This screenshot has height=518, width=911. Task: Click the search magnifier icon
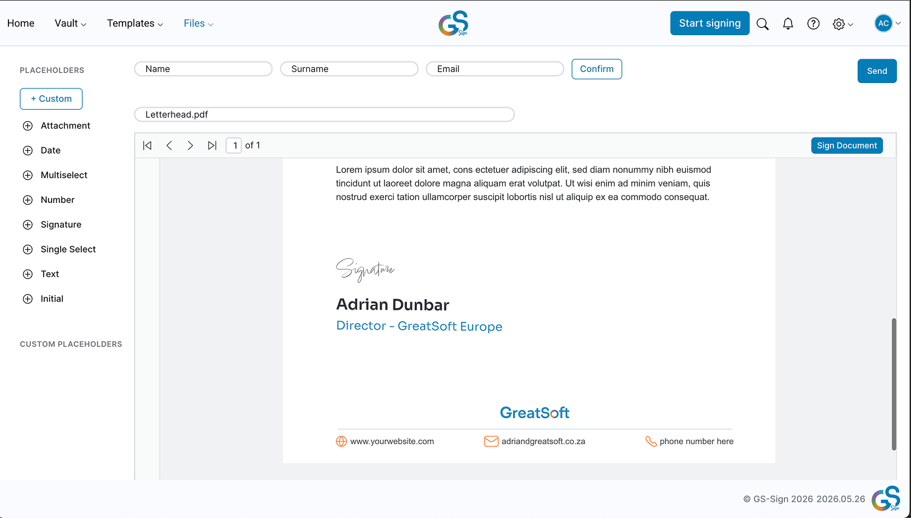762,24
